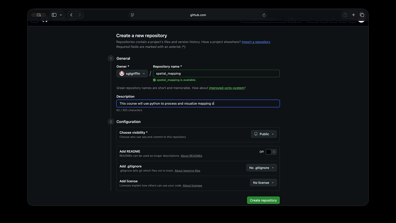Click the Configuration section heading
Image resolution: width=396 pixels, height=223 pixels.
coord(128,122)
